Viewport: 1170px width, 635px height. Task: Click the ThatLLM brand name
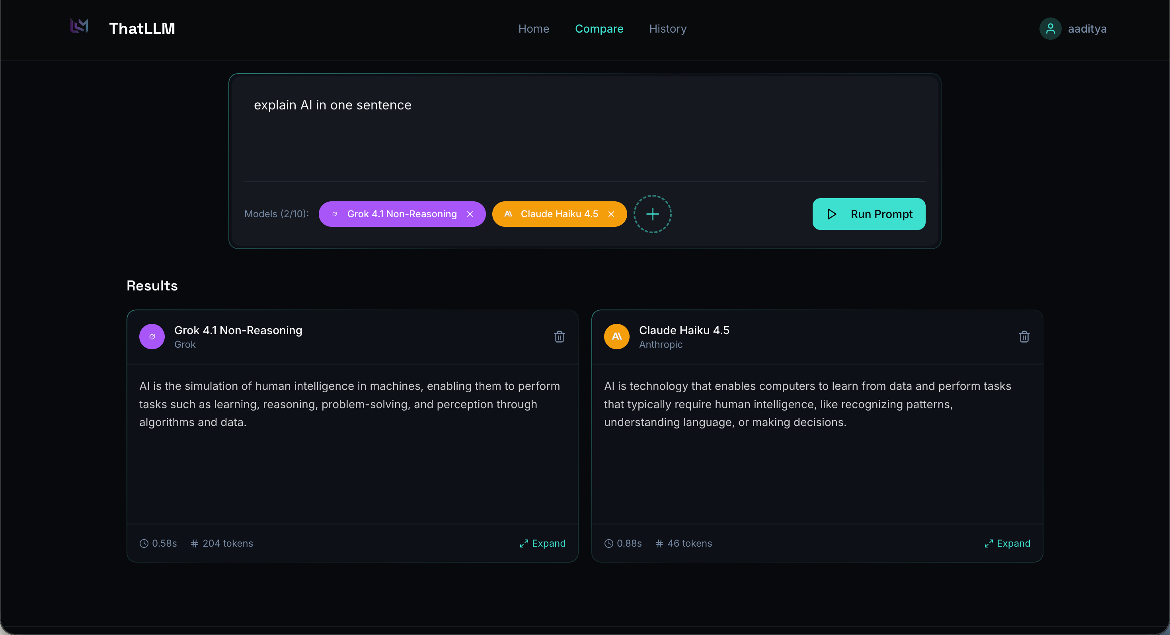tap(142, 29)
